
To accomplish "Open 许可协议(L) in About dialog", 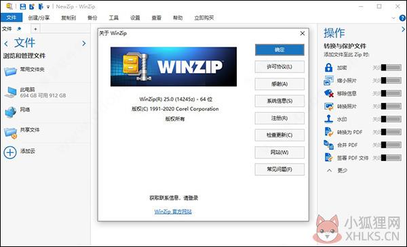I will click(279, 67).
